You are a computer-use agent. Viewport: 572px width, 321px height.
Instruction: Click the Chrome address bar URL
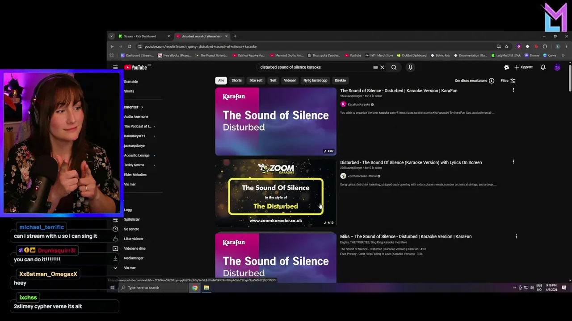200,46
